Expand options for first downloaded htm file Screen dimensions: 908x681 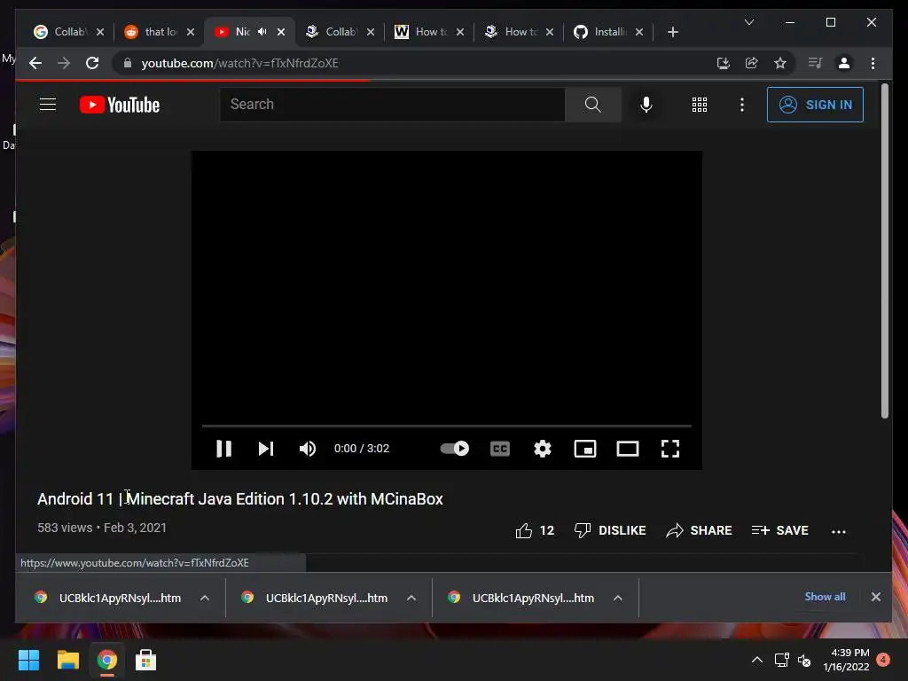coord(205,598)
